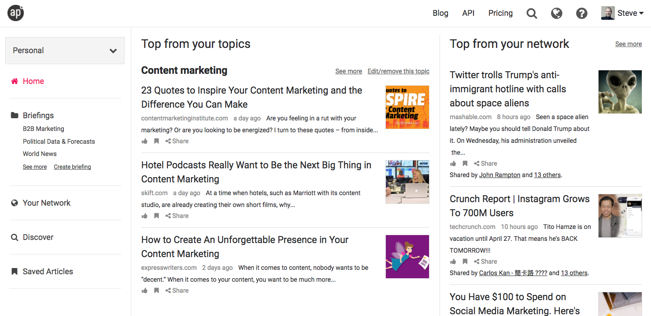The height and width of the screenshot is (316, 651).
Task: Open 23 Quotes to Inspire article title
Action: (x=252, y=97)
